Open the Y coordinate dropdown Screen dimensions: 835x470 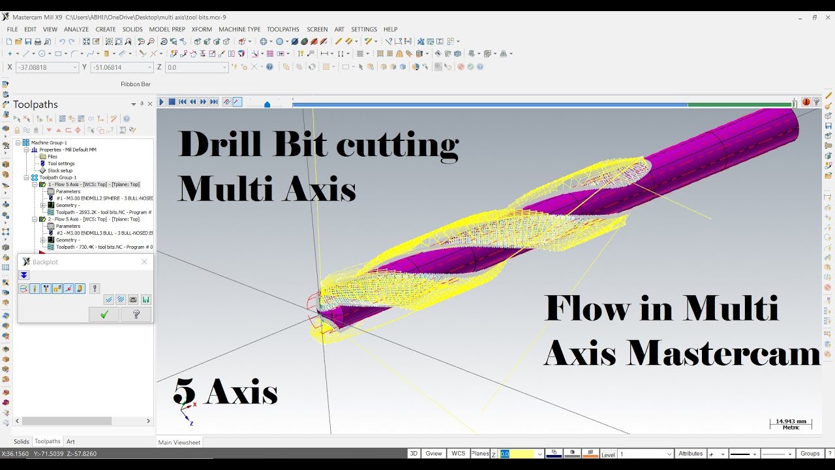(x=149, y=67)
